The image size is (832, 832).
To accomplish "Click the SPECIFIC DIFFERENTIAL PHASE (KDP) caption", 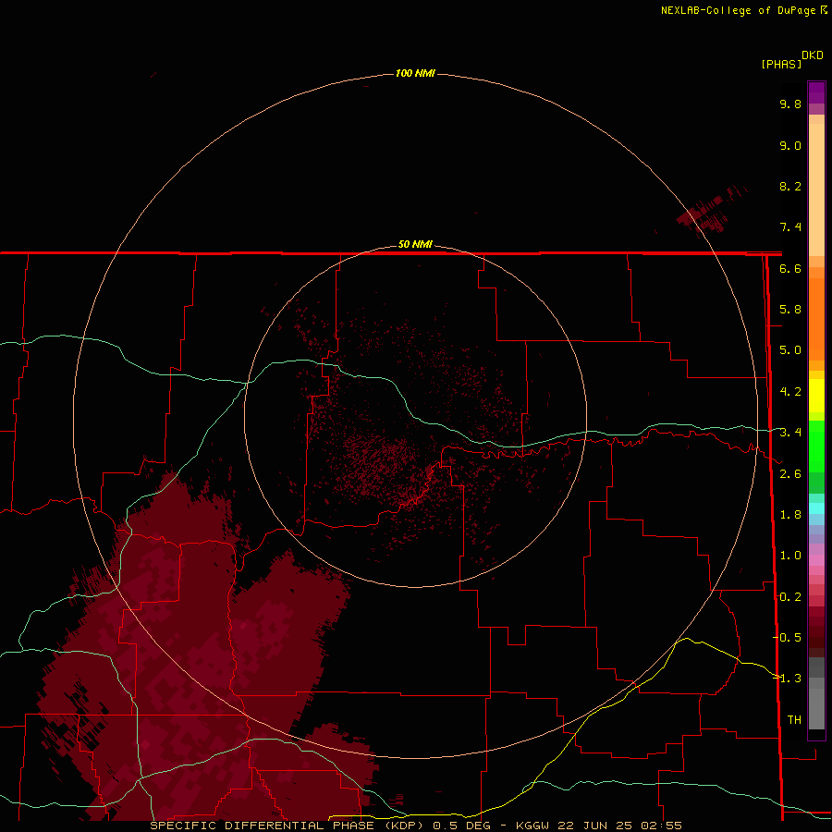I will [x=288, y=826].
